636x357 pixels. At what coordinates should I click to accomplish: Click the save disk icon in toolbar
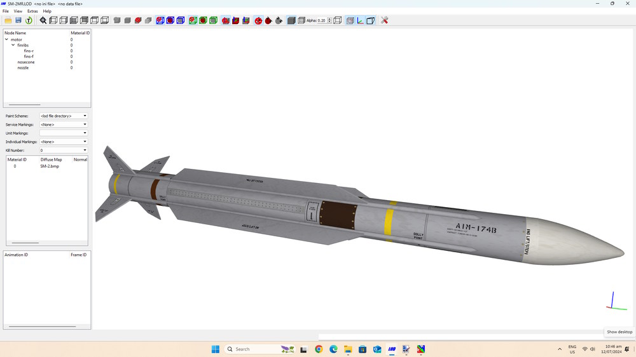pyautogui.click(x=18, y=20)
